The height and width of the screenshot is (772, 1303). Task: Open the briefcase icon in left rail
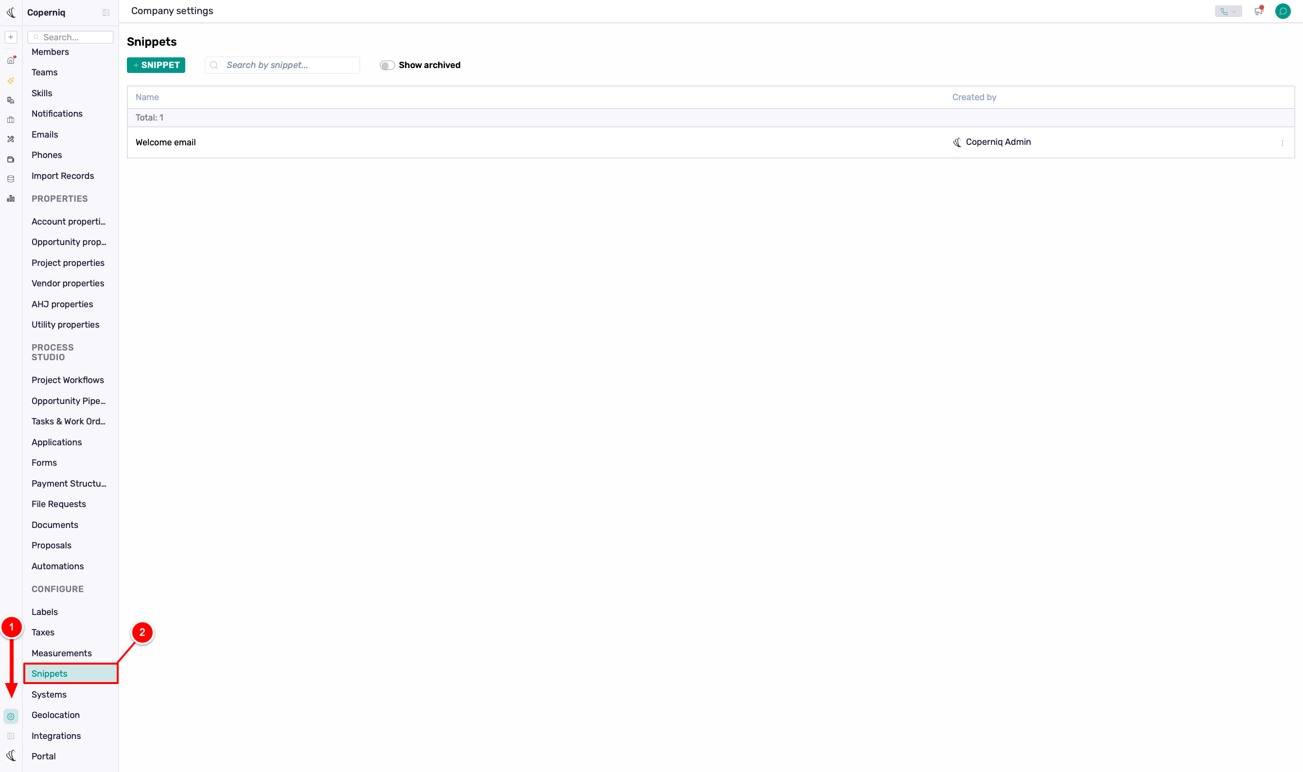click(11, 120)
